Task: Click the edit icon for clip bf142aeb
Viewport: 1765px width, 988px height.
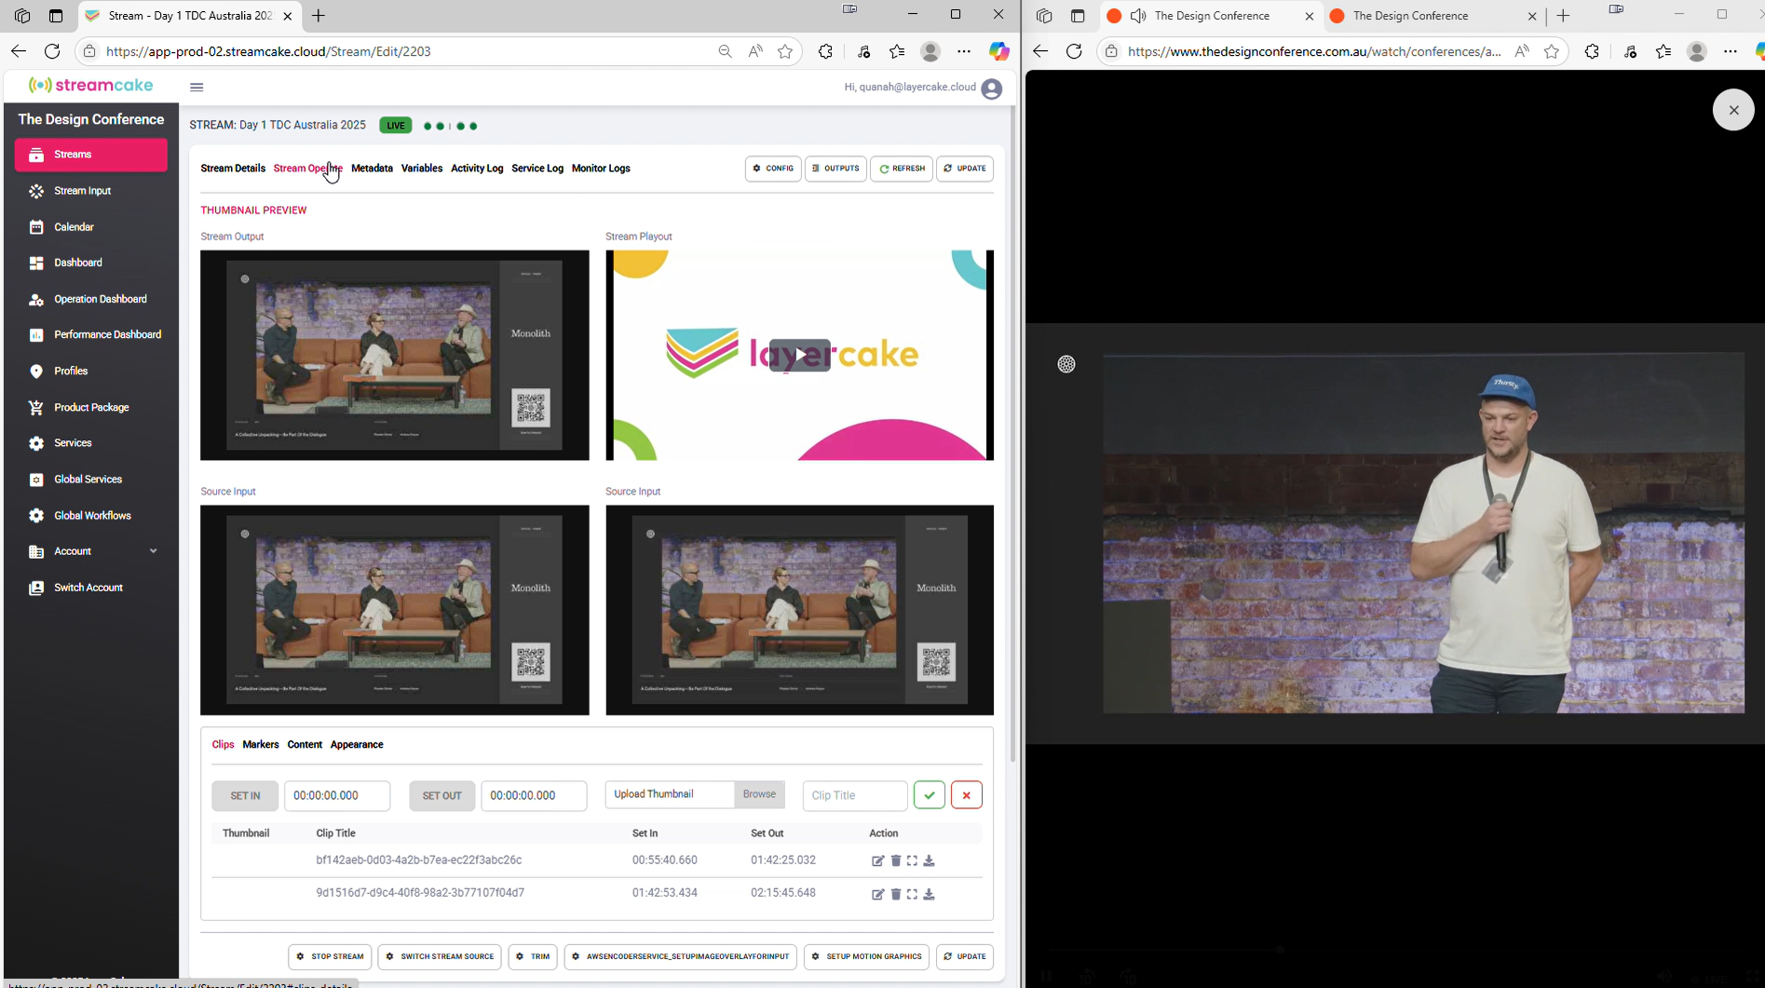Action: (x=877, y=861)
